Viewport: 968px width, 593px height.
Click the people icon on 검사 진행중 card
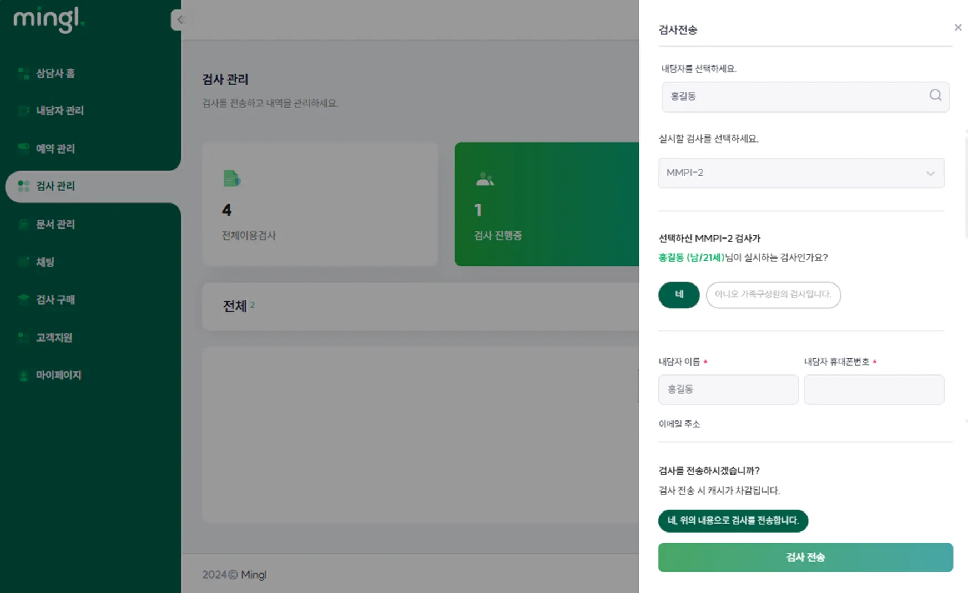[x=485, y=179]
